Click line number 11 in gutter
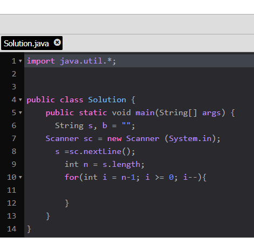Screen dimensions: 254x239 (x=12, y=190)
